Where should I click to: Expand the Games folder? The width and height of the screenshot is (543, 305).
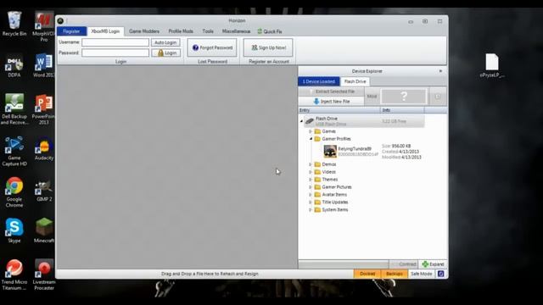click(x=311, y=131)
